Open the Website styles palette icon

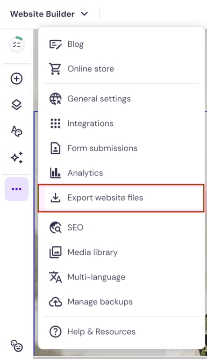click(16, 131)
